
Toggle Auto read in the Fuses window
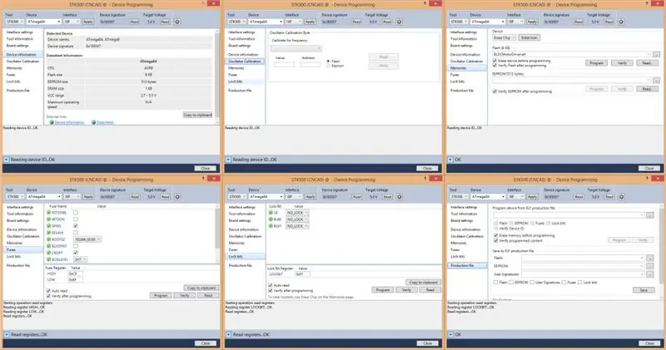pyautogui.click(x=48, y=291)
